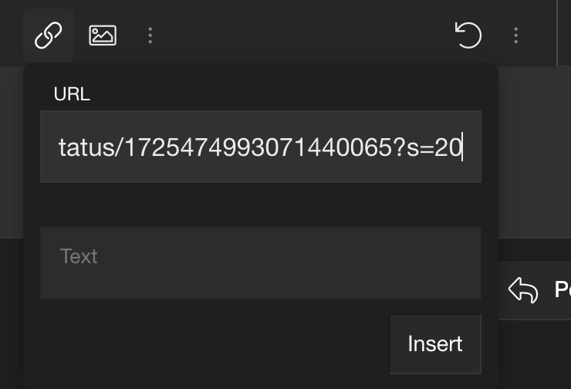The image size is (571, 389).
Task: Select the URL label above the field
Action: coord(72,94)
